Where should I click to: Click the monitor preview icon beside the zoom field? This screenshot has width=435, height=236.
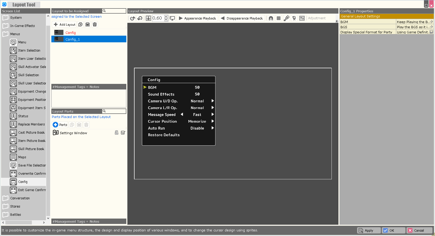[x=172, y=18]
